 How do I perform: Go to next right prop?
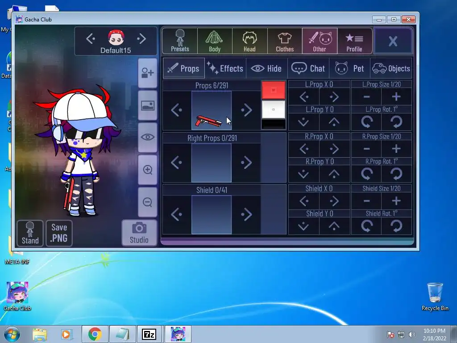click(246, 163)
